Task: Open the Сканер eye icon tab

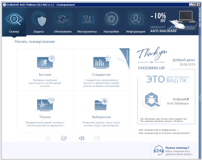Action: [x=14, y=19]
